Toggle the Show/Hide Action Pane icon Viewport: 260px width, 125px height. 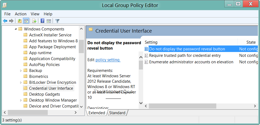pos(49,21)
